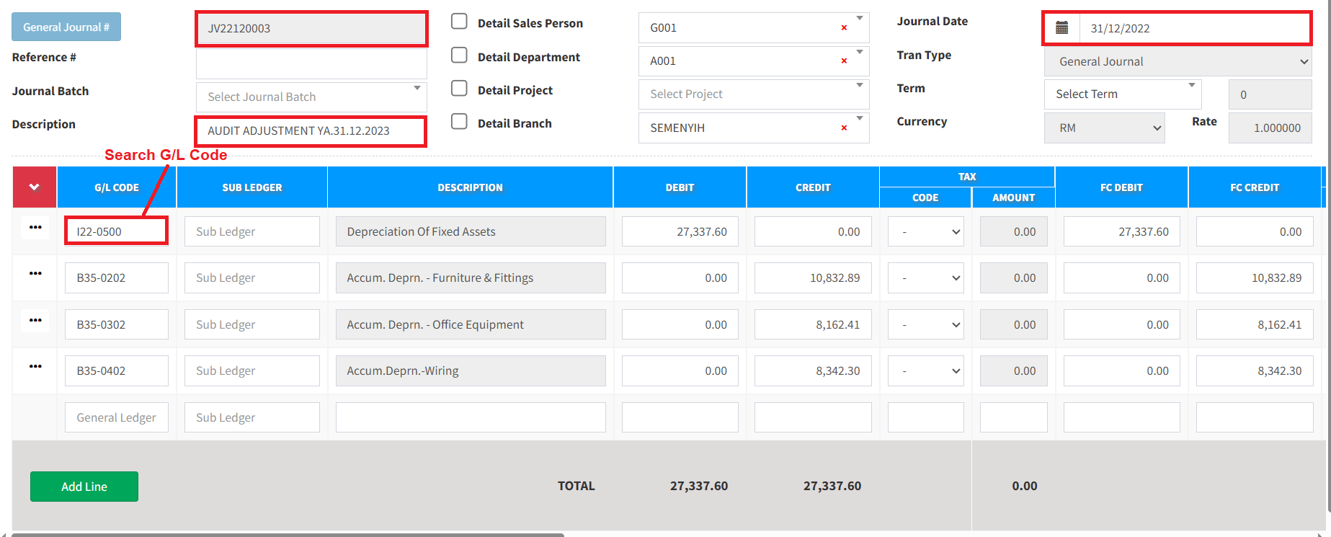This screenshot has width=1331, height=537.
Task: Clear the A001 department selection
Action: [x=844, y=61]
